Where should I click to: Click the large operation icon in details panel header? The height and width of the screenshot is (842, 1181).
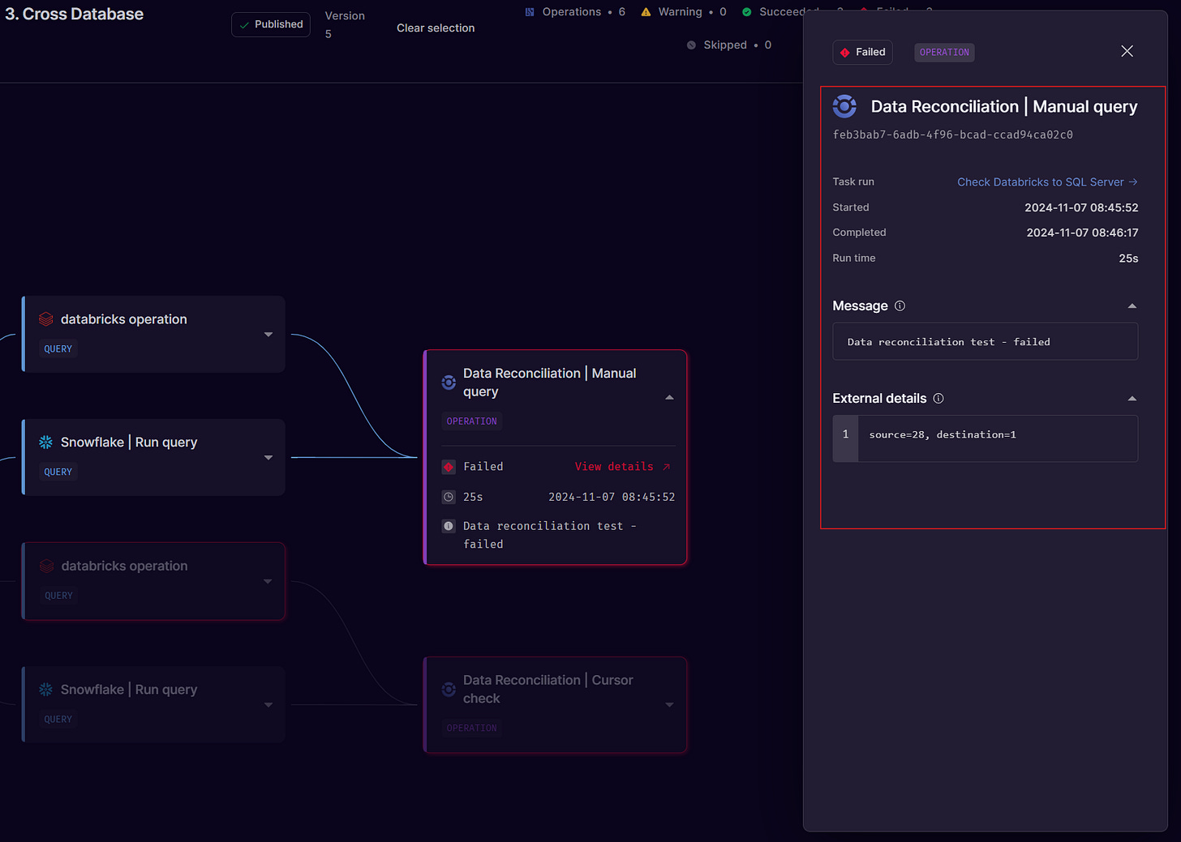tap(844, 106)
